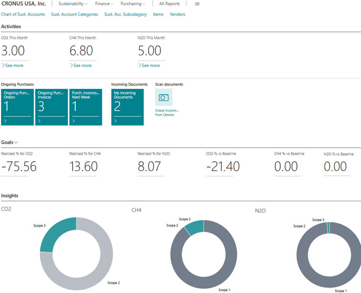Click the Realized % for CO2 value -75.56
The image size is (361, 293).
pyautogui.click(x=19, y=167)
